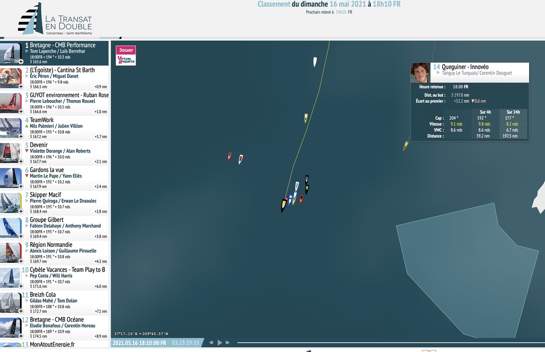Click the Prochain relevé à 19h10 text

tap(329, 12)
